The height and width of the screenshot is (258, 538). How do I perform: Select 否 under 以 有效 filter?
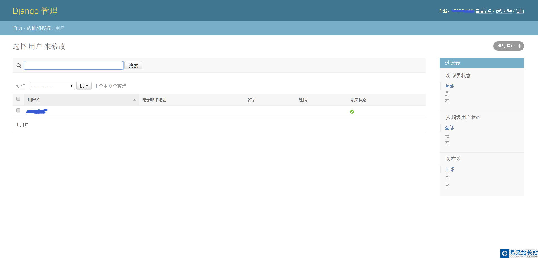tap(447, 185)
